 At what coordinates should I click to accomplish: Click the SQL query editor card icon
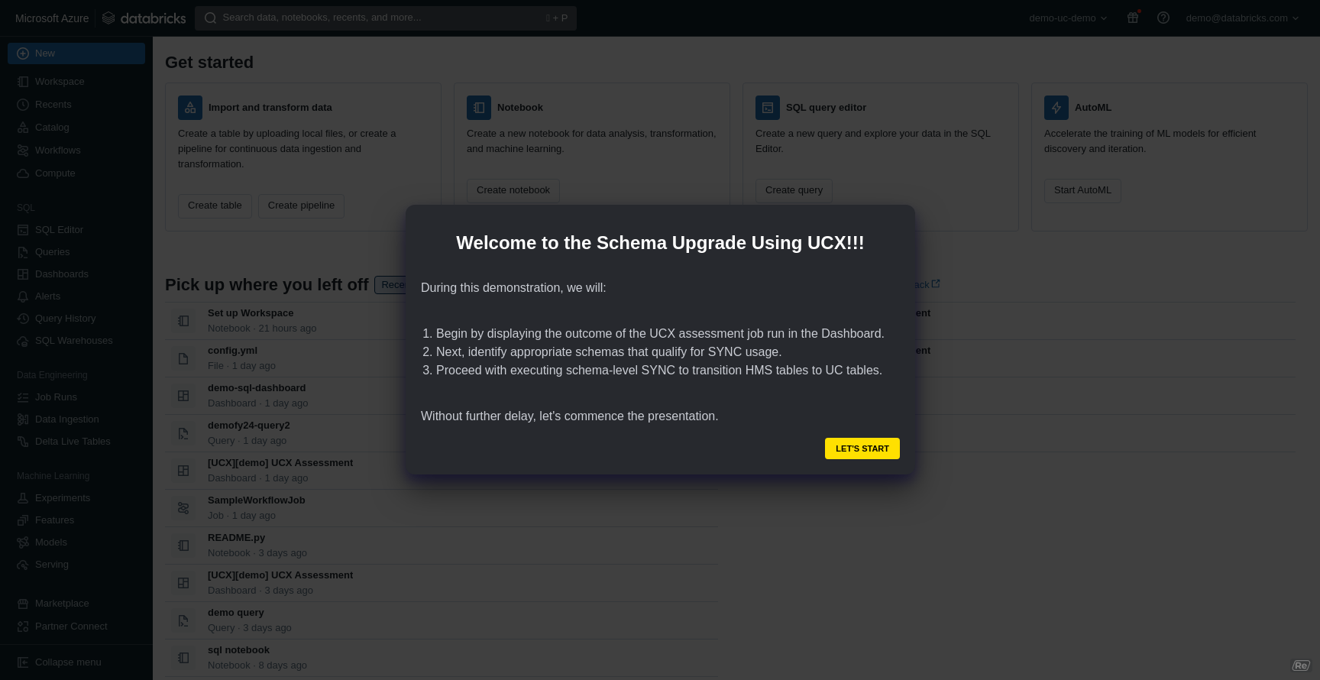coord(768,108)
